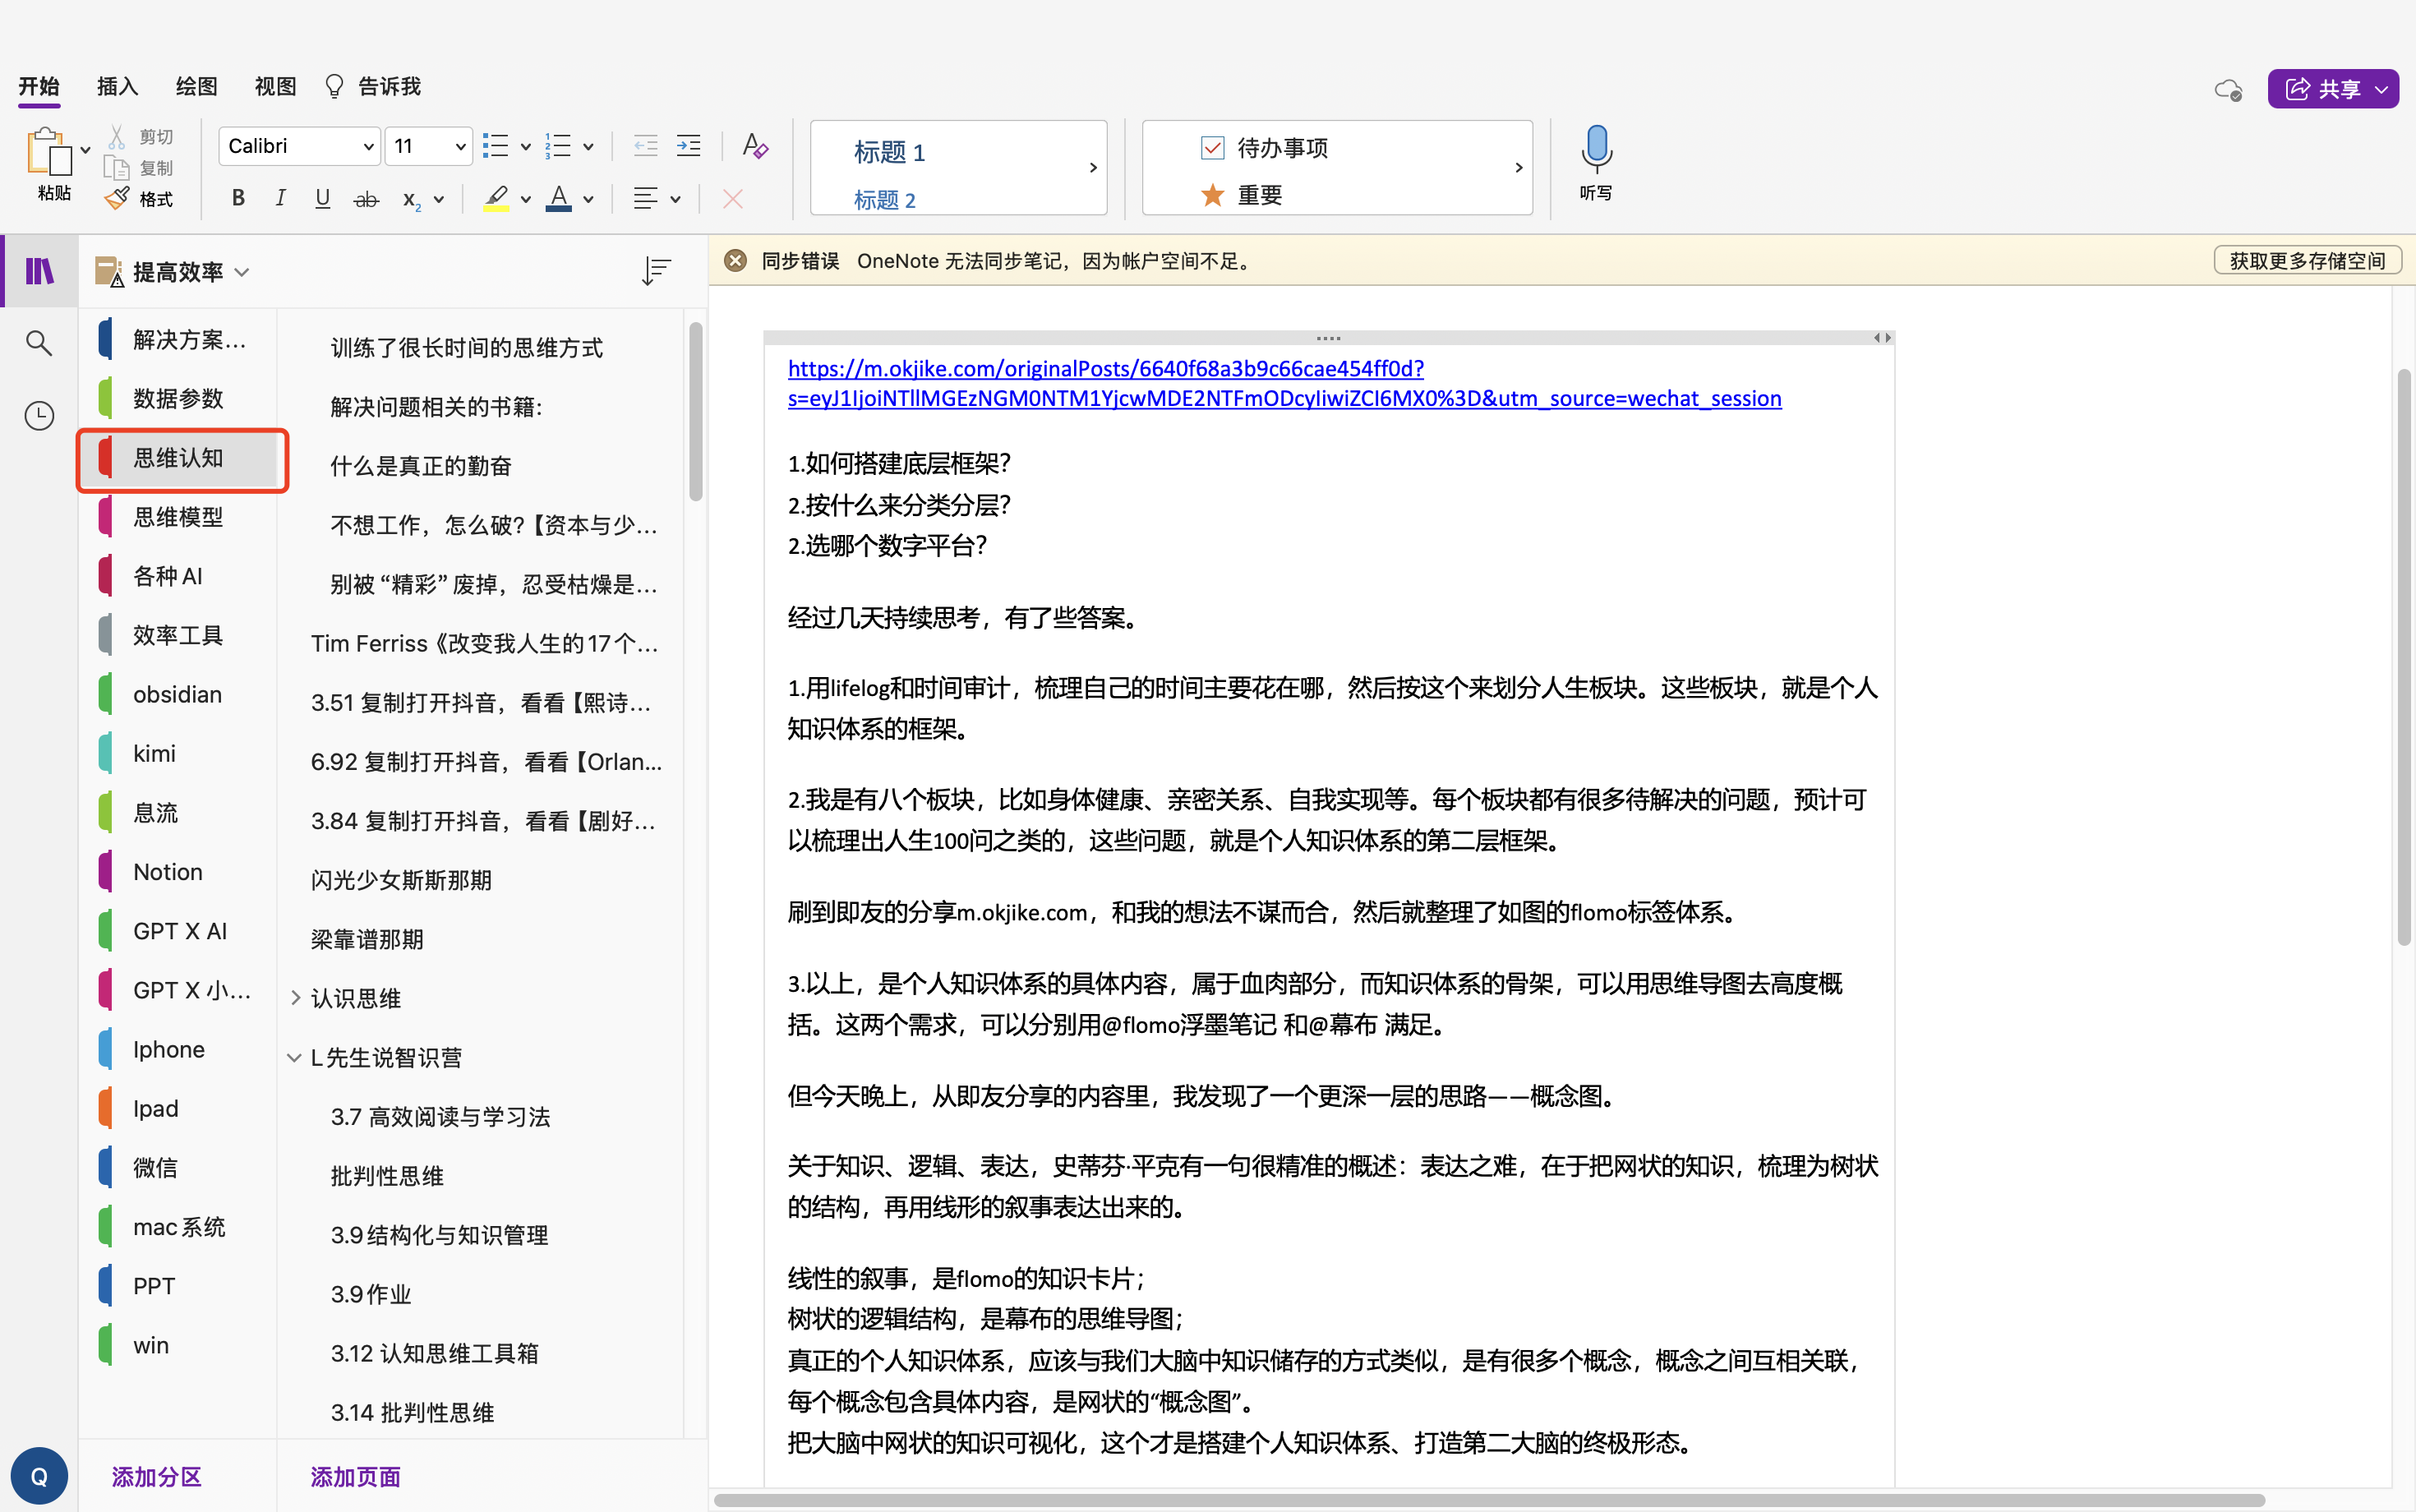This screenshot has height=1512, width=2416.
Task: Switch to the 插入 ribbon tab
Action: pos(117,87)
